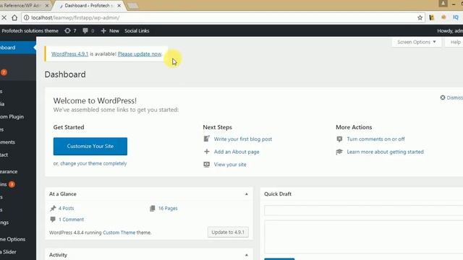This screenshot has width=463, height=260.
Task: Open the Slider menu item in sidebar
Action: (x=17, y=252)
